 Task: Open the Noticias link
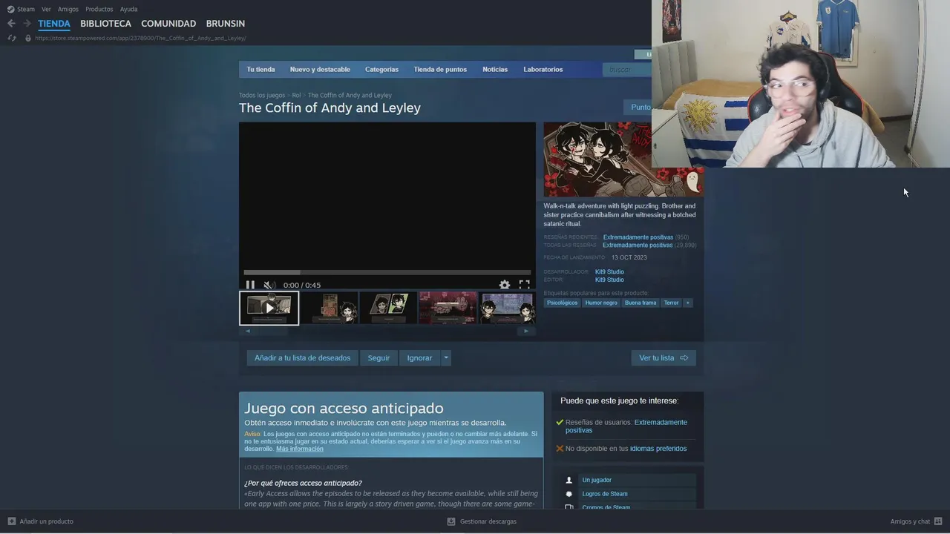coord(495,69)
